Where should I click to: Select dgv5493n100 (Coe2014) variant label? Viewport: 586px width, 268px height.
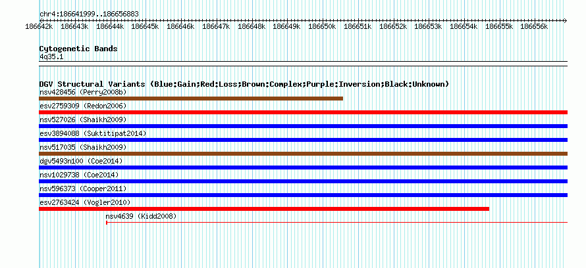pyautogui.click(x=81, y=161)
